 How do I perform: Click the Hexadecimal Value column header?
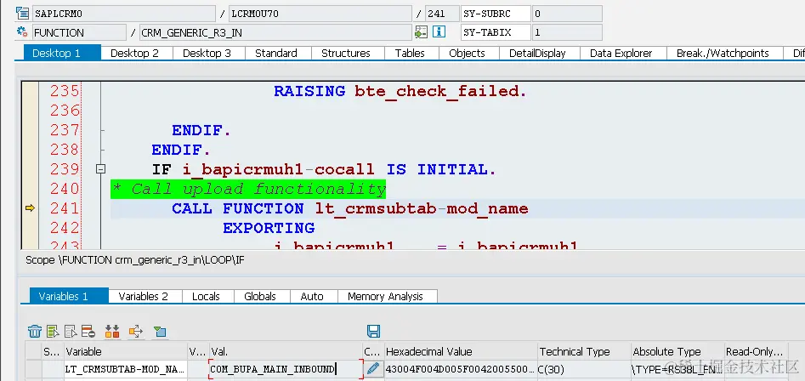[461, 352]
